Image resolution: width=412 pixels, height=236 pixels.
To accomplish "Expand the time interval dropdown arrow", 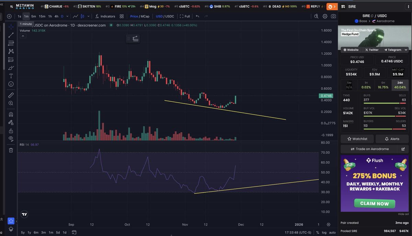I will point(67,16).
